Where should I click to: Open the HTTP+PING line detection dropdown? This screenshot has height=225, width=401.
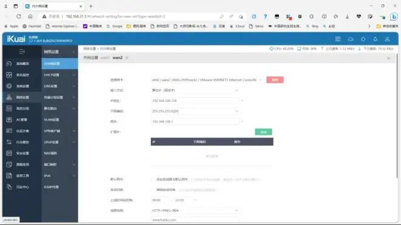point(195,210)
